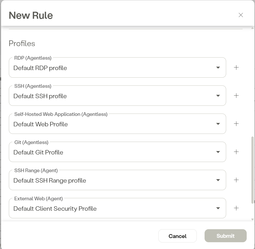
Task: Click plus icon beside SSH Range (Agent)
Action: [236, 180]
